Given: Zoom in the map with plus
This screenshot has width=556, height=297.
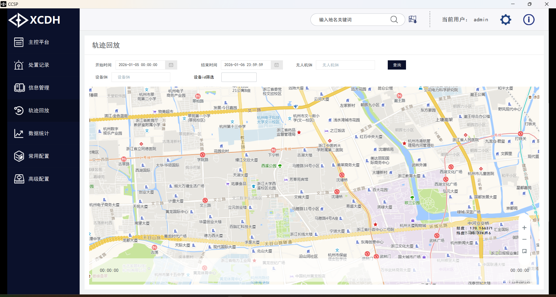Looking at the screenshot, I should point(524,228).
